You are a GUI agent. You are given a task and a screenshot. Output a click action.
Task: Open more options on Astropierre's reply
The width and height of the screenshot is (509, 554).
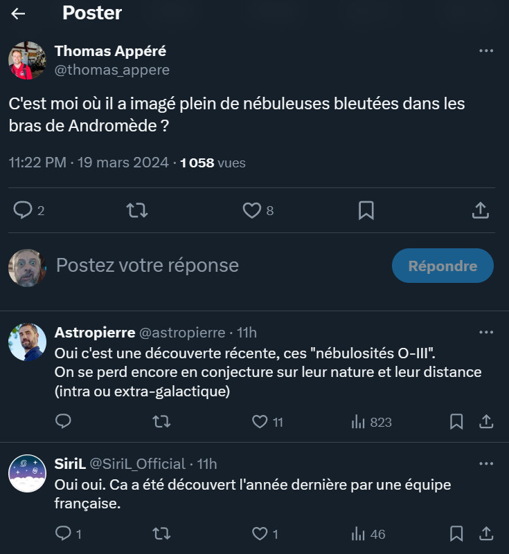[486, 333]
